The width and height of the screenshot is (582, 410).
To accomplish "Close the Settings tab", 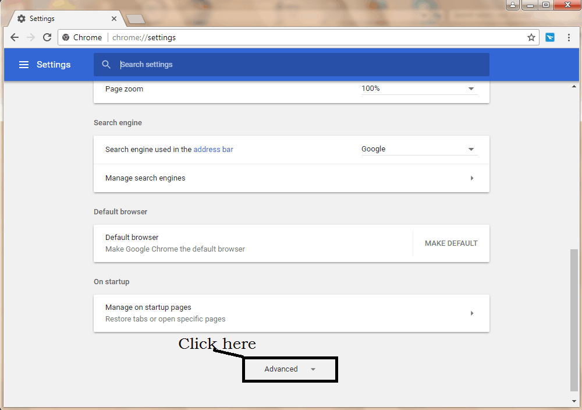I will (114, 19).
